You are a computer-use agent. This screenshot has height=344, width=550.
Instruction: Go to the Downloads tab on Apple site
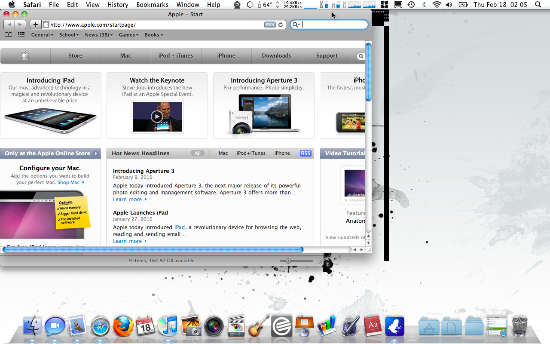276,55
